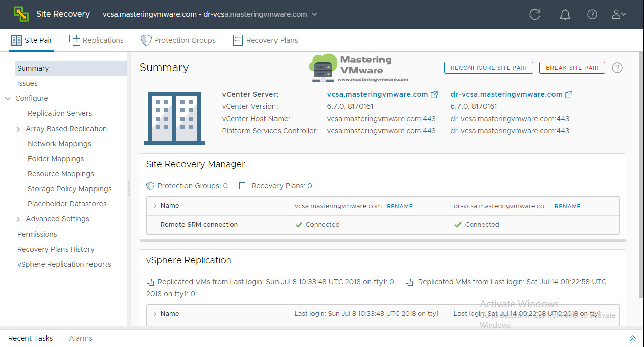Open Recovery Plans History
The width and height of the screenshot is (644, 347).
[x=56, y=249]
